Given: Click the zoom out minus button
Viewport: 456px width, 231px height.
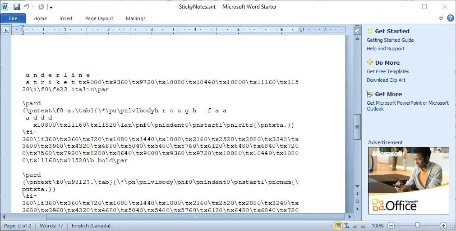Looking at the screenshot, I should (x=391, y=226).
